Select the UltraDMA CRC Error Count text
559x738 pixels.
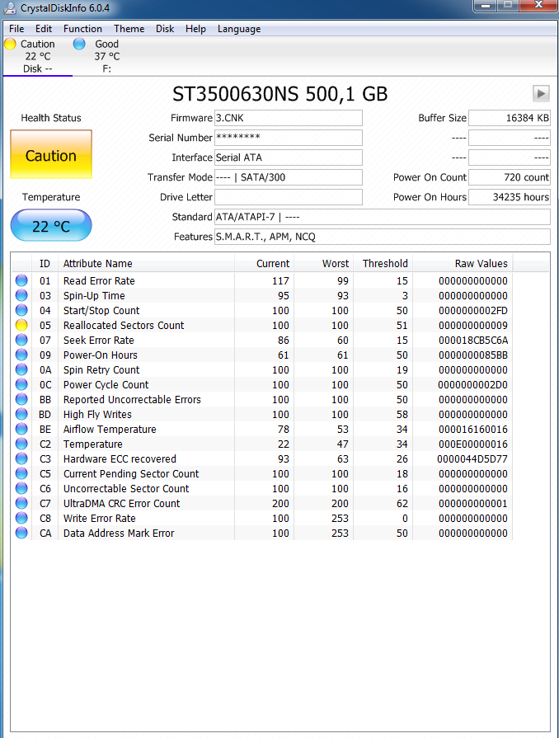121,503
